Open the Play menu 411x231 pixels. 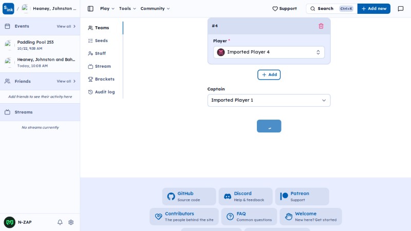(107, 9)
